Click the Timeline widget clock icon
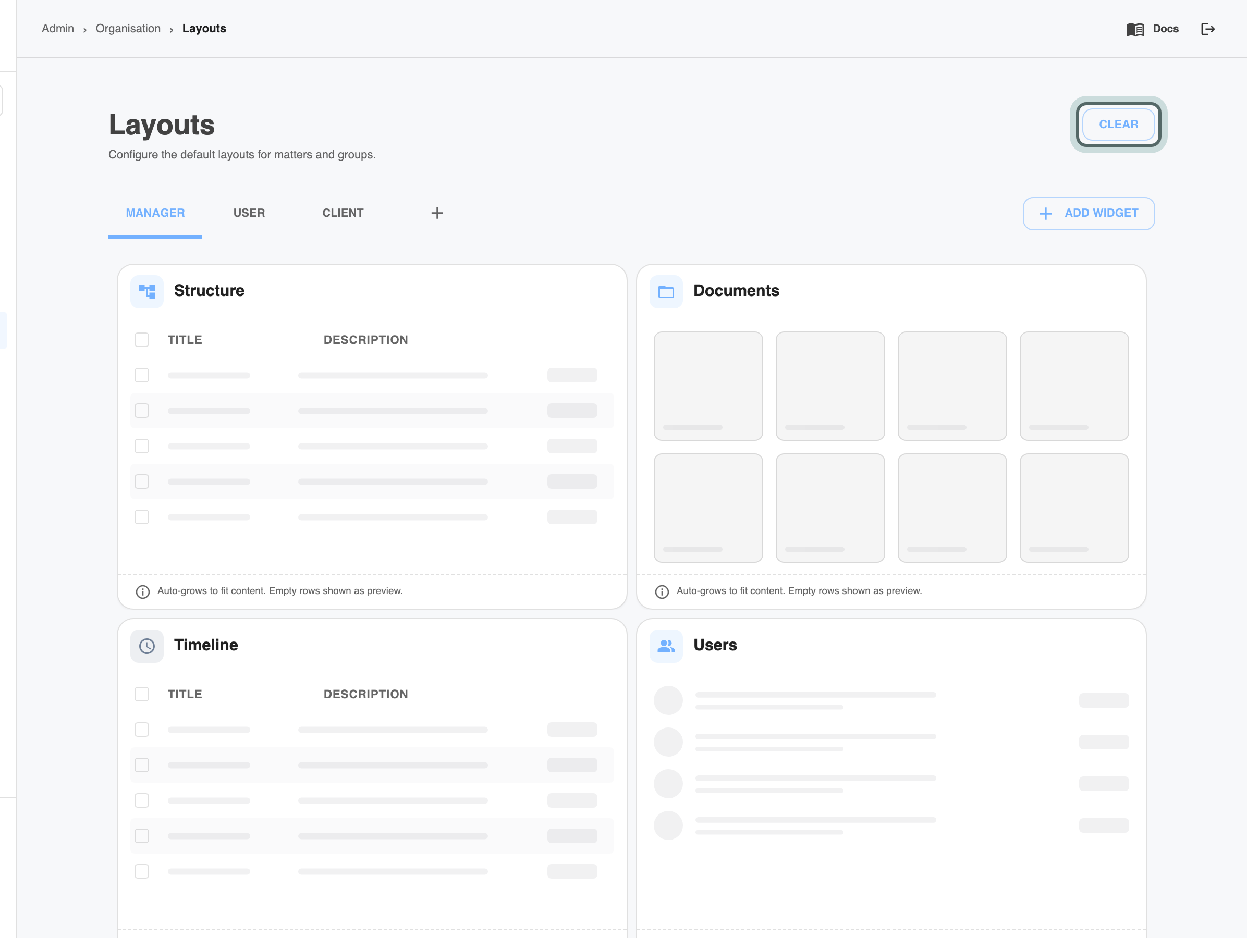The width and height of the screenshot is (1247, 938). [147, 646]
